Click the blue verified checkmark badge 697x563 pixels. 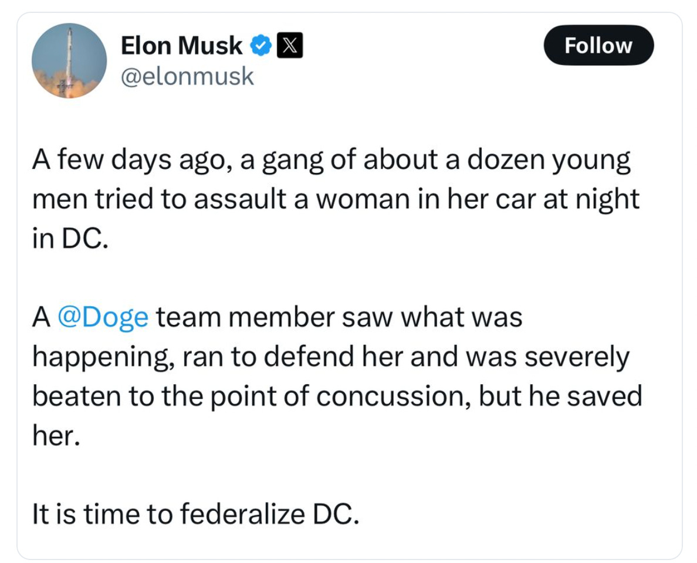pos(260,46)
